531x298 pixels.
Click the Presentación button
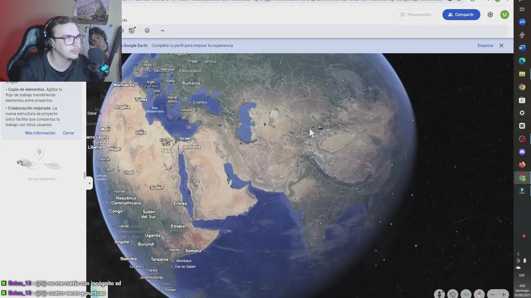(416, 14)
